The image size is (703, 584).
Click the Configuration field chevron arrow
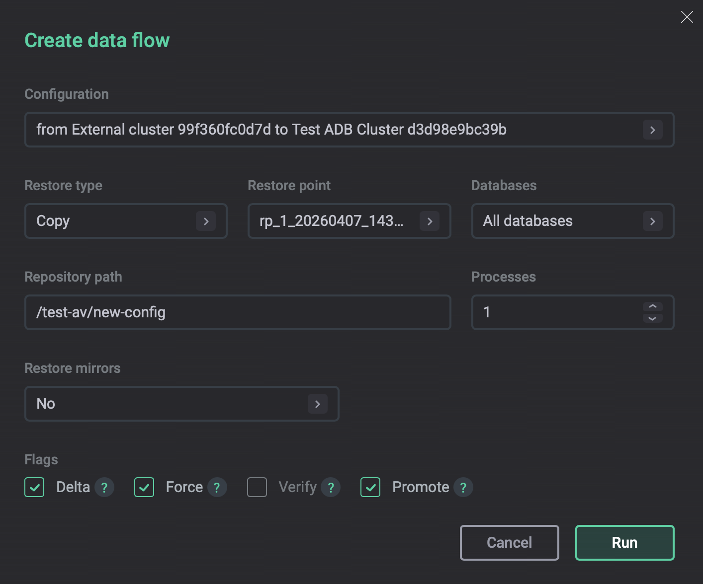(x=652, y=130)
